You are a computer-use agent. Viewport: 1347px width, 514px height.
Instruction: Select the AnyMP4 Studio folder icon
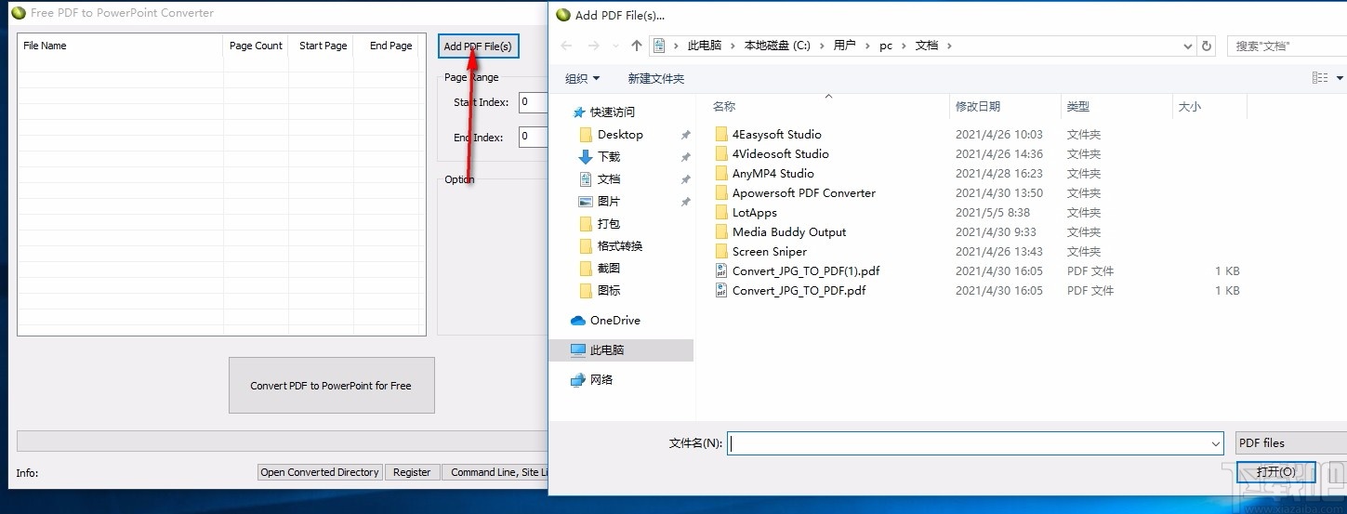[x=721, y=174]
